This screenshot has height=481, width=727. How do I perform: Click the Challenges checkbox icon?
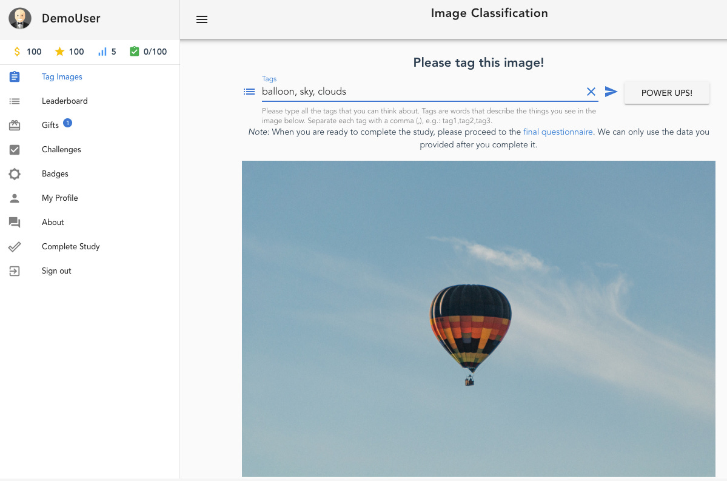[x=15, y=149]
